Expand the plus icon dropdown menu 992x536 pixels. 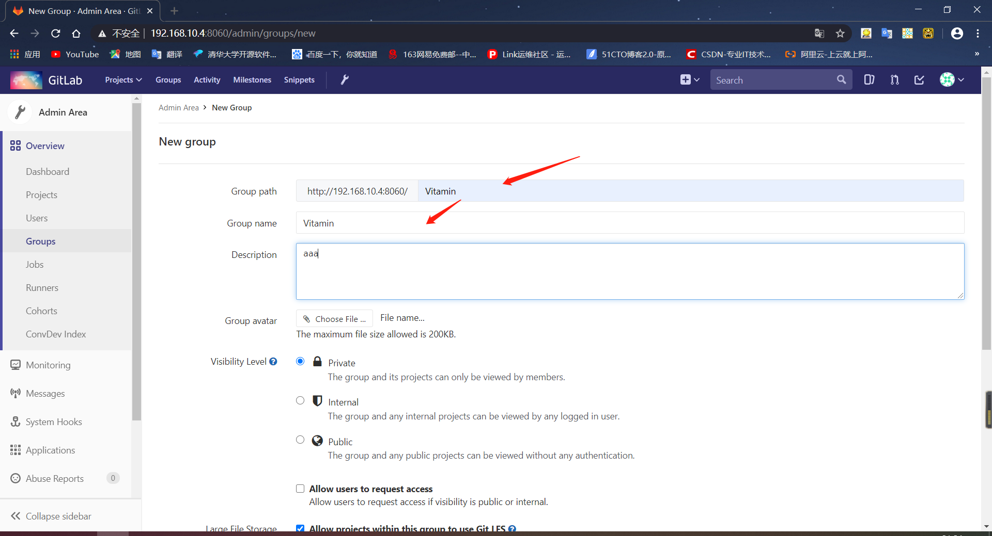pos(697,80)
